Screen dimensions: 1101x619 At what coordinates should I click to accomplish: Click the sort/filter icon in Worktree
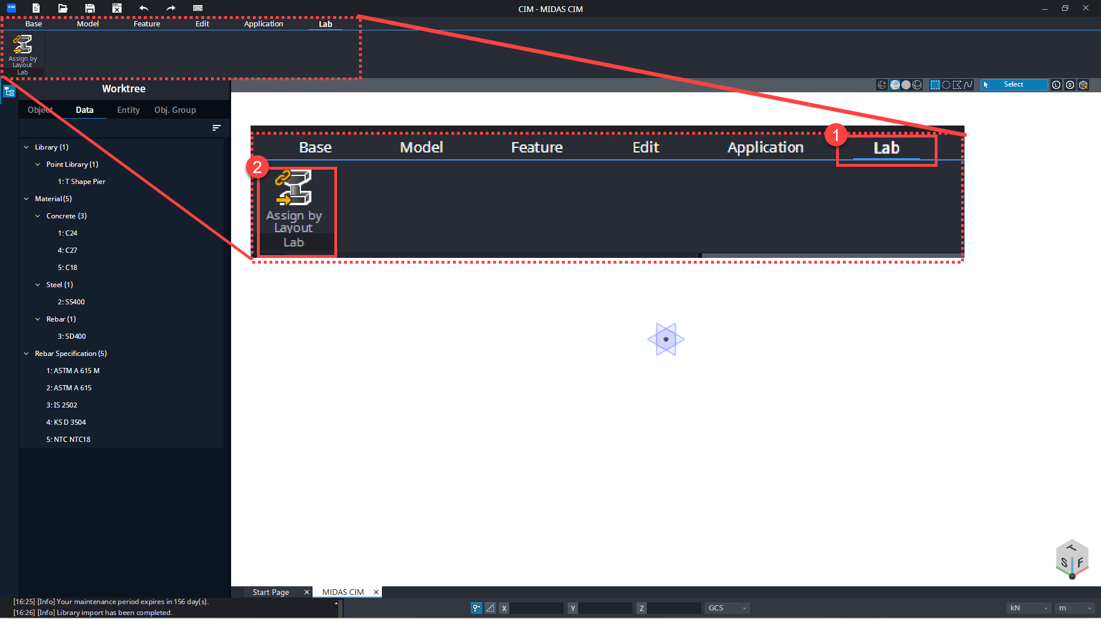pyautogui.click(x=216, y=128)
